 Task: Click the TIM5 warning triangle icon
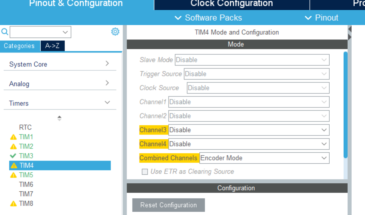pos(13,175)
